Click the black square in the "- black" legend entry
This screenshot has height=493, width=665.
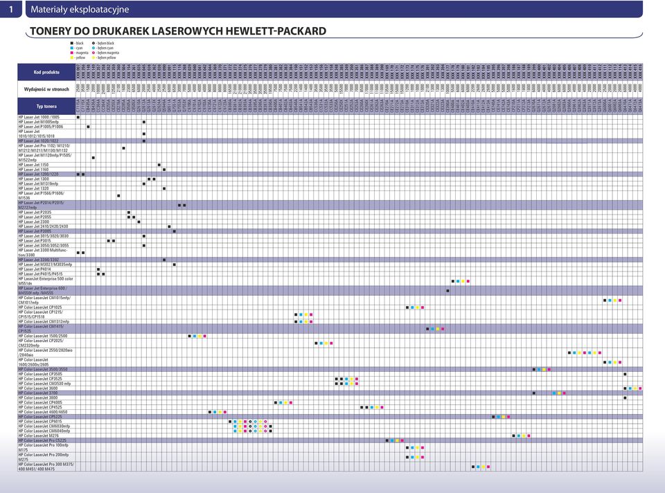coord(71,43)
